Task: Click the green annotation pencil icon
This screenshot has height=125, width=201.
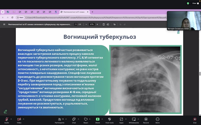Action: tap(5, 111)
